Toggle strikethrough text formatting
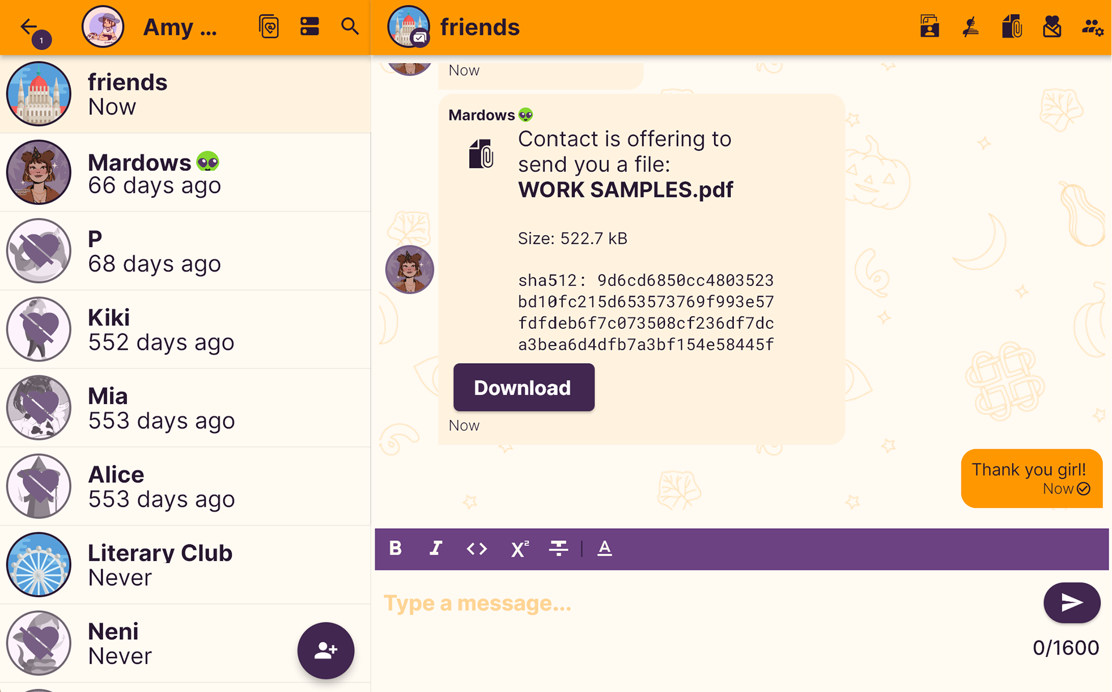Screen dimensions: 1112x692 558,548
